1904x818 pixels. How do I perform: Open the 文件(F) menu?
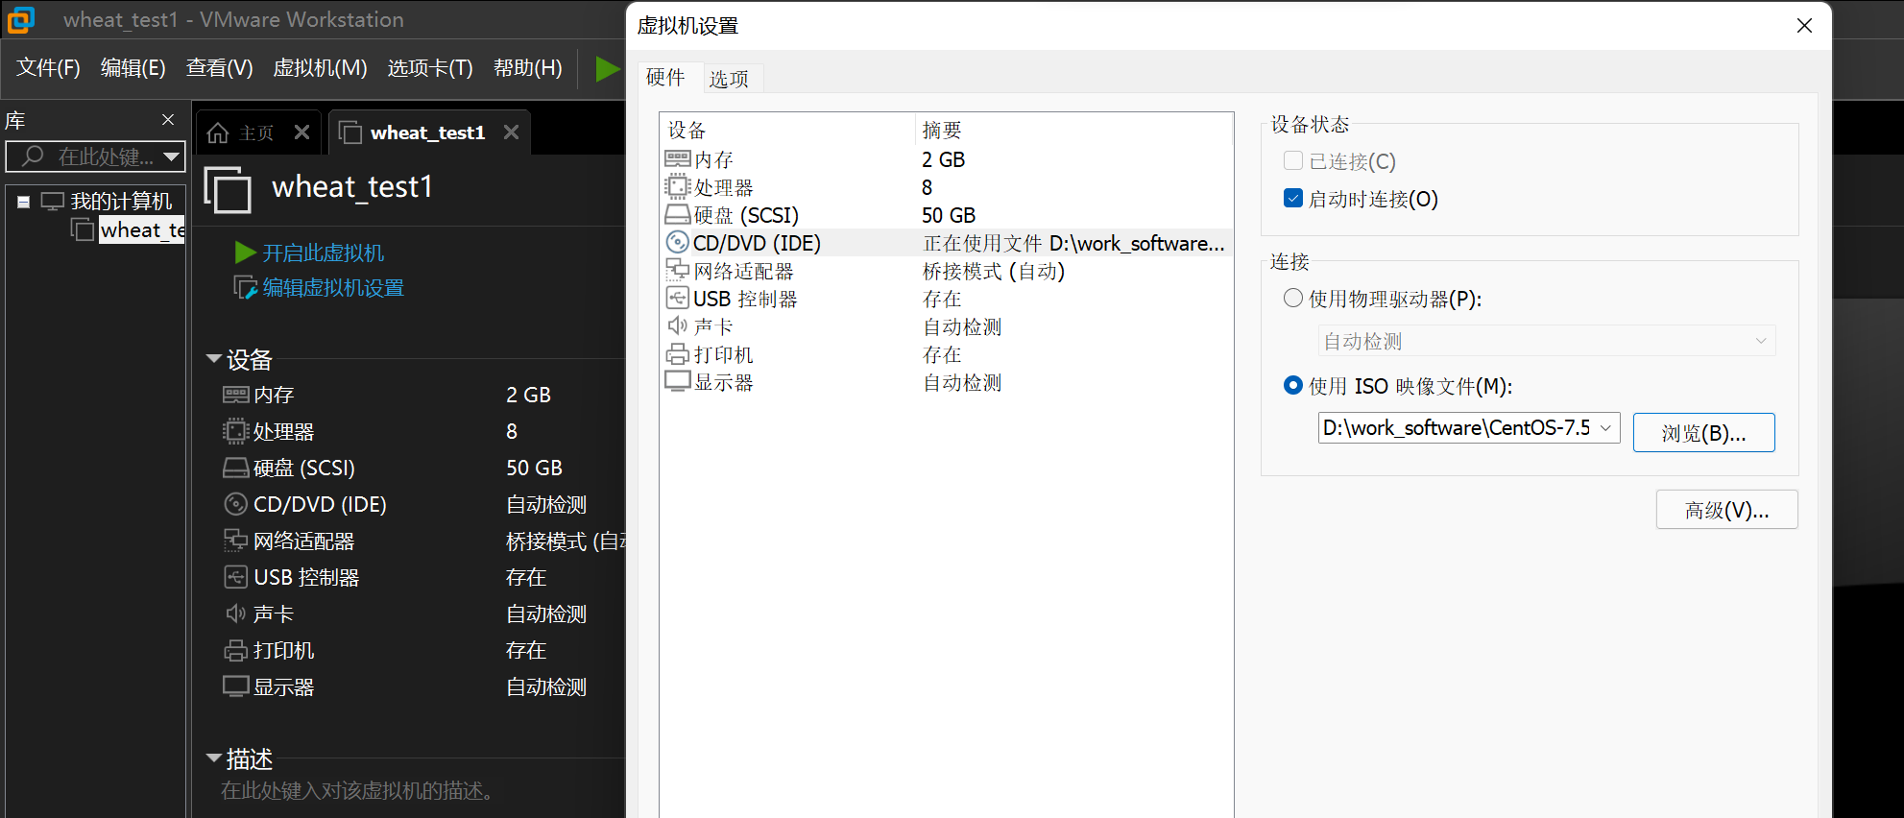coord(48,68)
